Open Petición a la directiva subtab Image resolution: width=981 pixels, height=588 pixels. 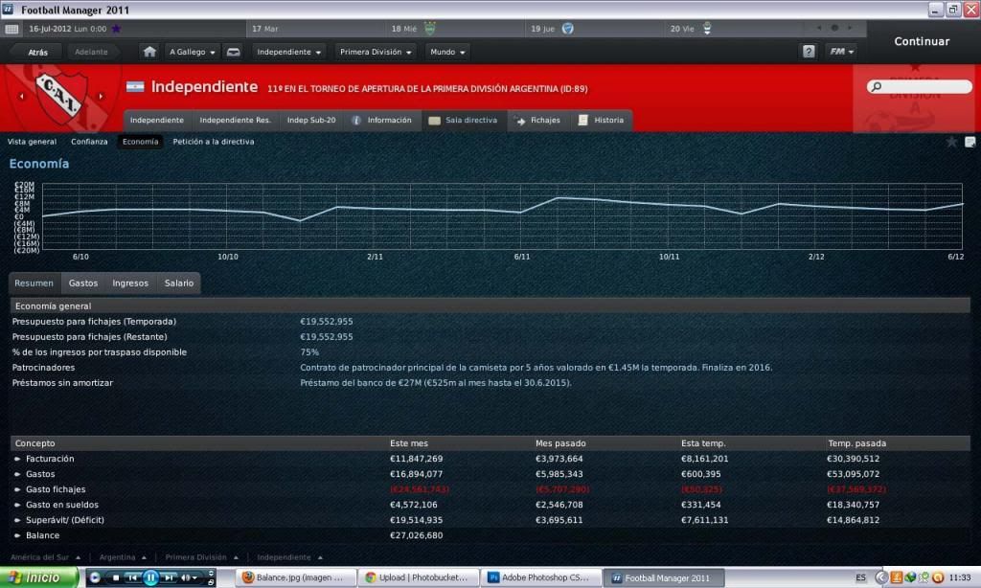pyautogui.click(x=214, y=142)
